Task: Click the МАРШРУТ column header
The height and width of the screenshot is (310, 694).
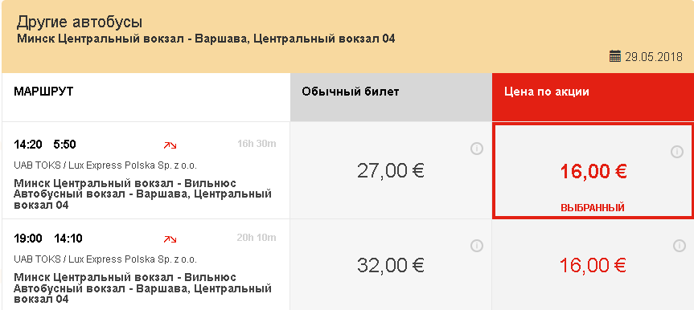Action: pos(43,92)
